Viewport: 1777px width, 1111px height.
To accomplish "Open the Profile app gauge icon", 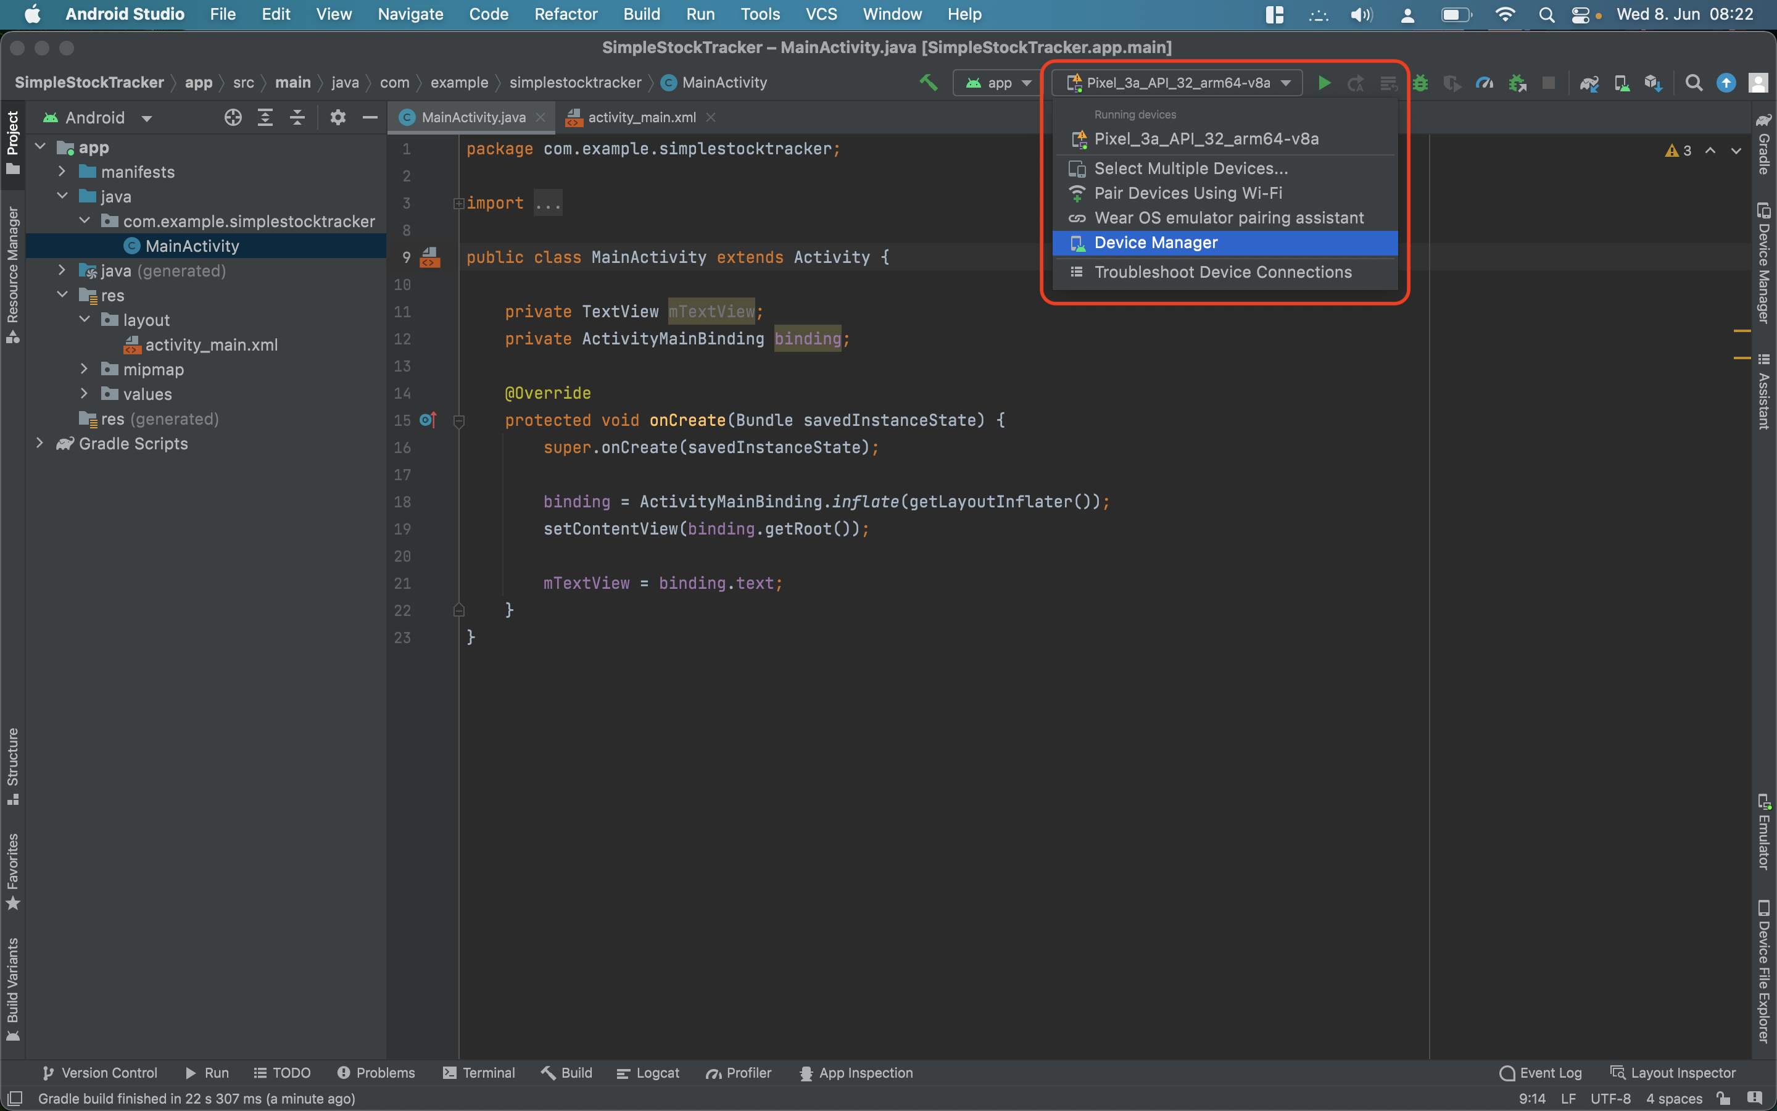I will click(x=1484, y=83).
